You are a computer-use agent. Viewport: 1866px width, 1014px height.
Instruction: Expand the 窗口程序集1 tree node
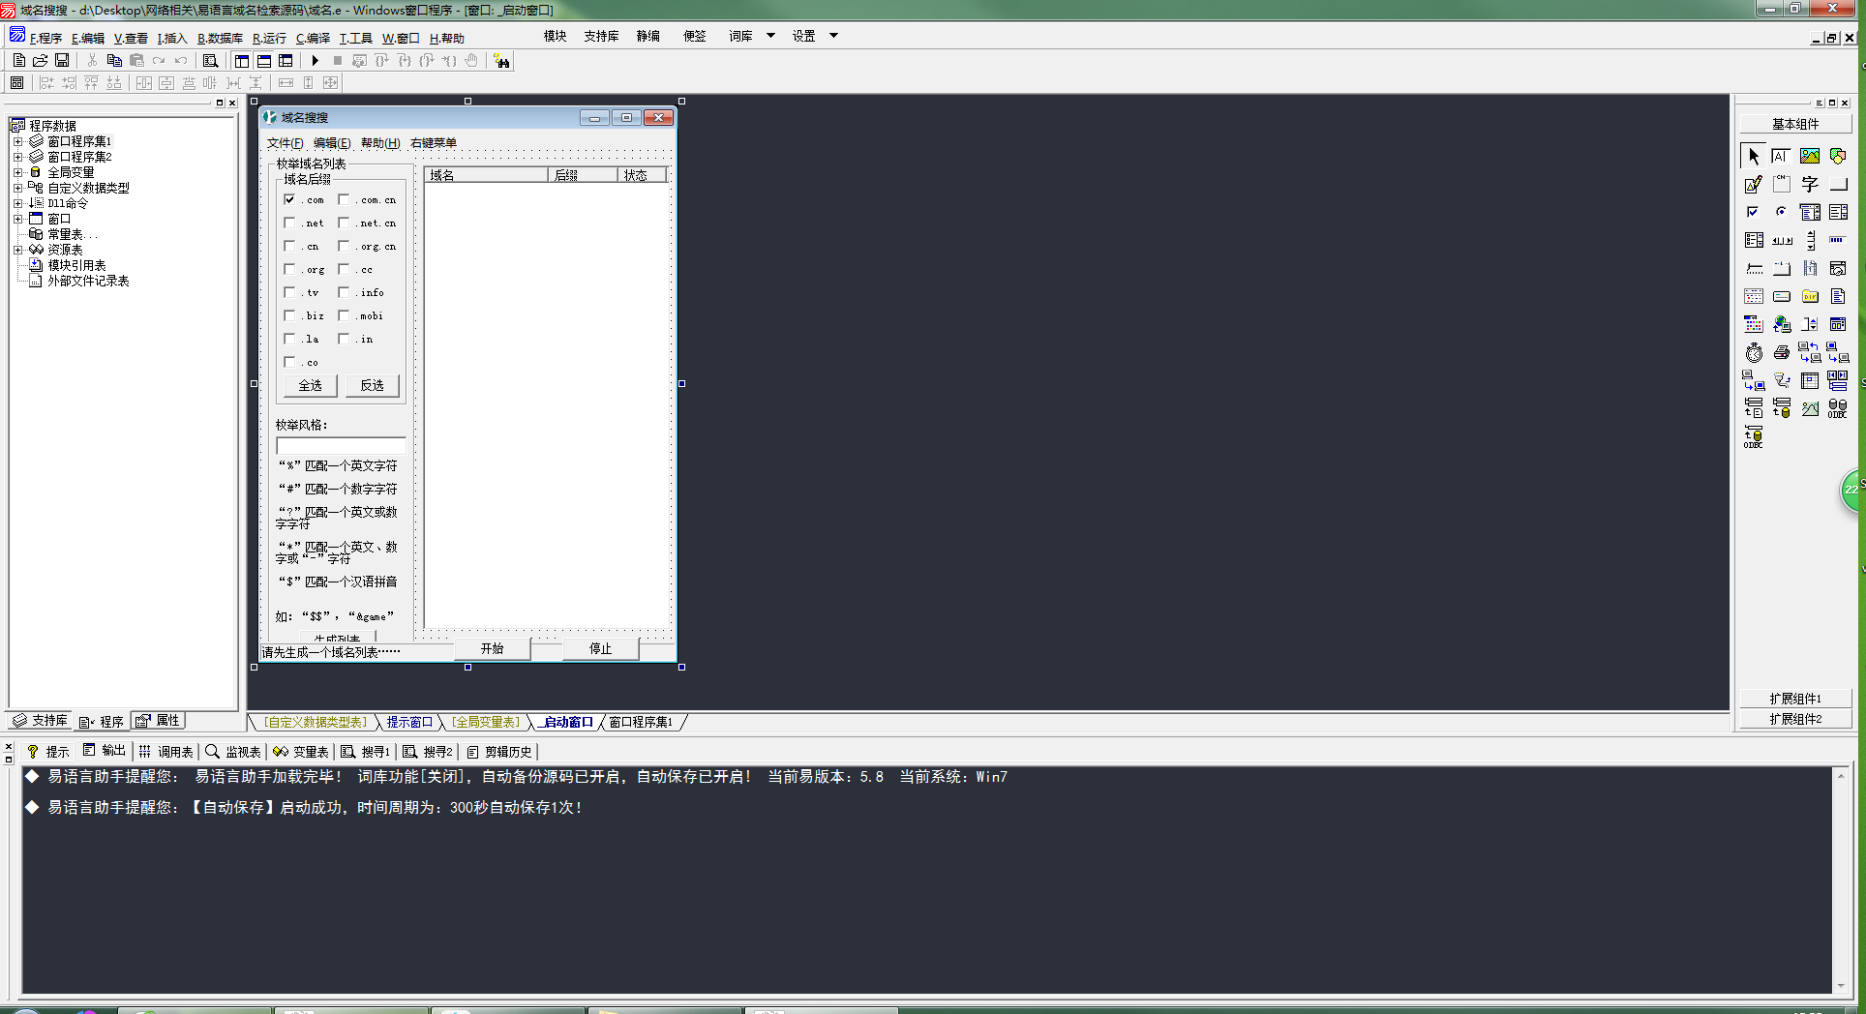(17, 141)
